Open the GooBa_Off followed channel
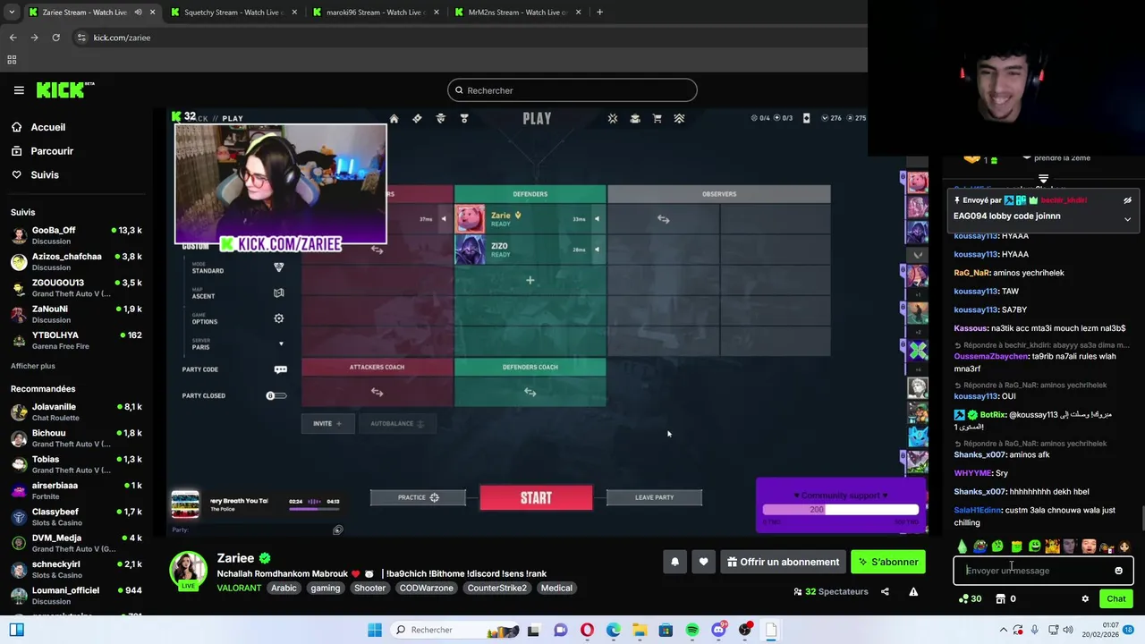This screenshot has width=1145, height=644. point(77,235)
